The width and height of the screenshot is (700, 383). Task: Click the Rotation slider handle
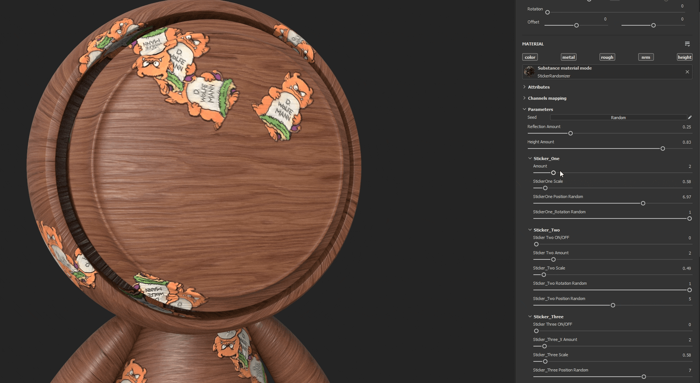pos(548,12)
